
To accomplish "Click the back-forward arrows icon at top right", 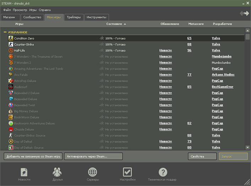I will 244,13.
